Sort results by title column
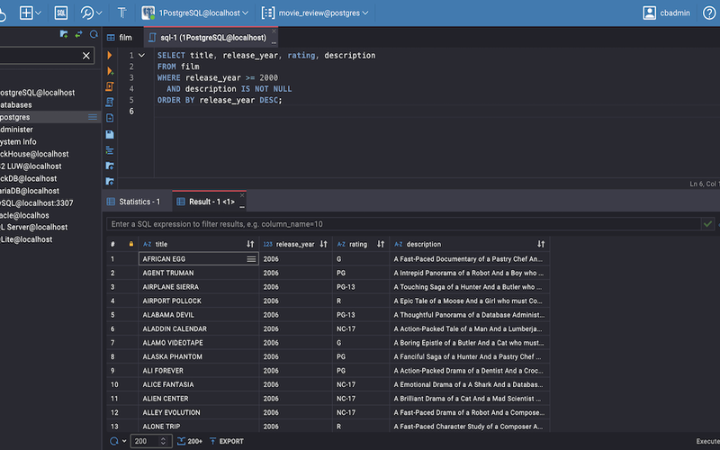This screenshot has width=720, height=450. (250, 244)
